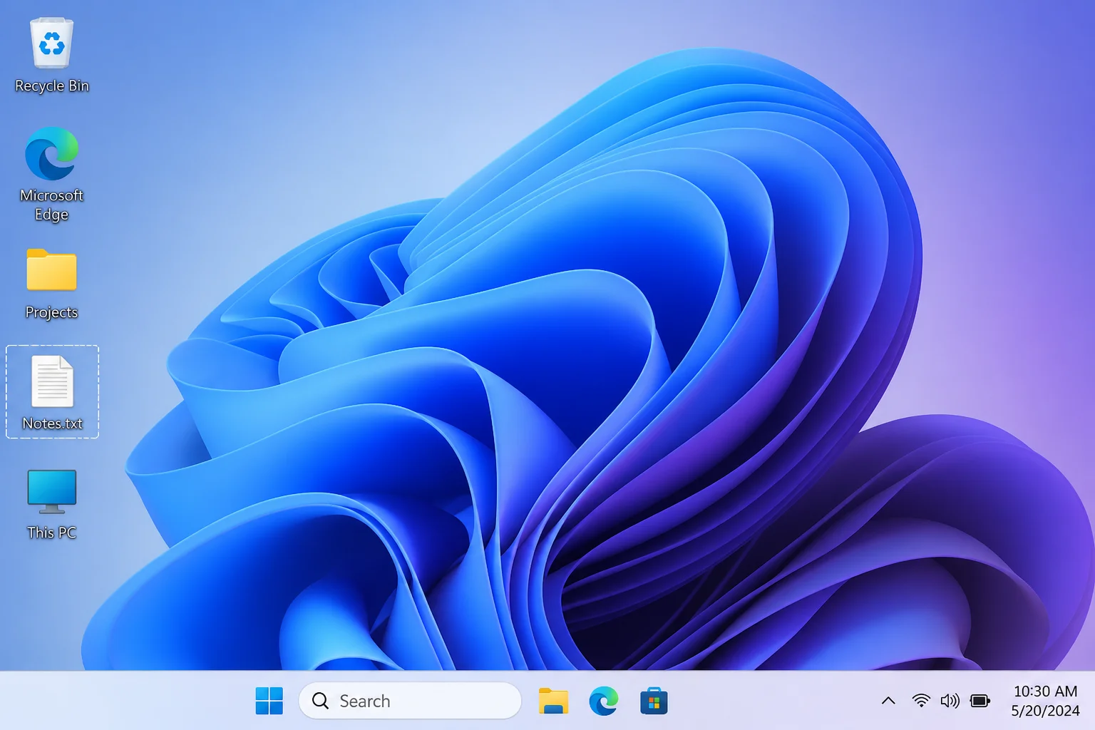Open Microsoft Store from the taskbar
The height and width of the screenshot is (730, 1095).
[654, 701]
